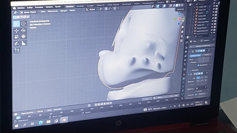Click the zoom view magnifier gizmo
This screenshot has width=237, height=133.
[x=182, y=27]
